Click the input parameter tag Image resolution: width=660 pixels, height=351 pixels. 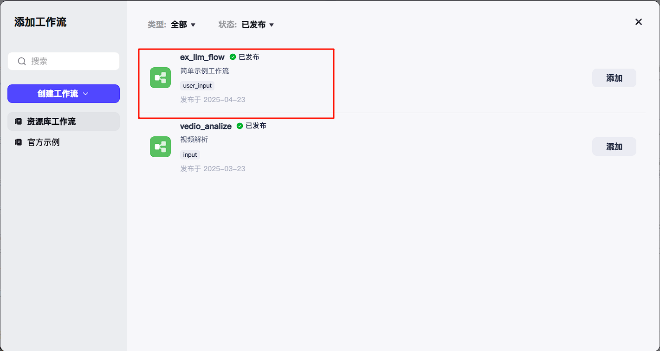[x=190, y=155]
